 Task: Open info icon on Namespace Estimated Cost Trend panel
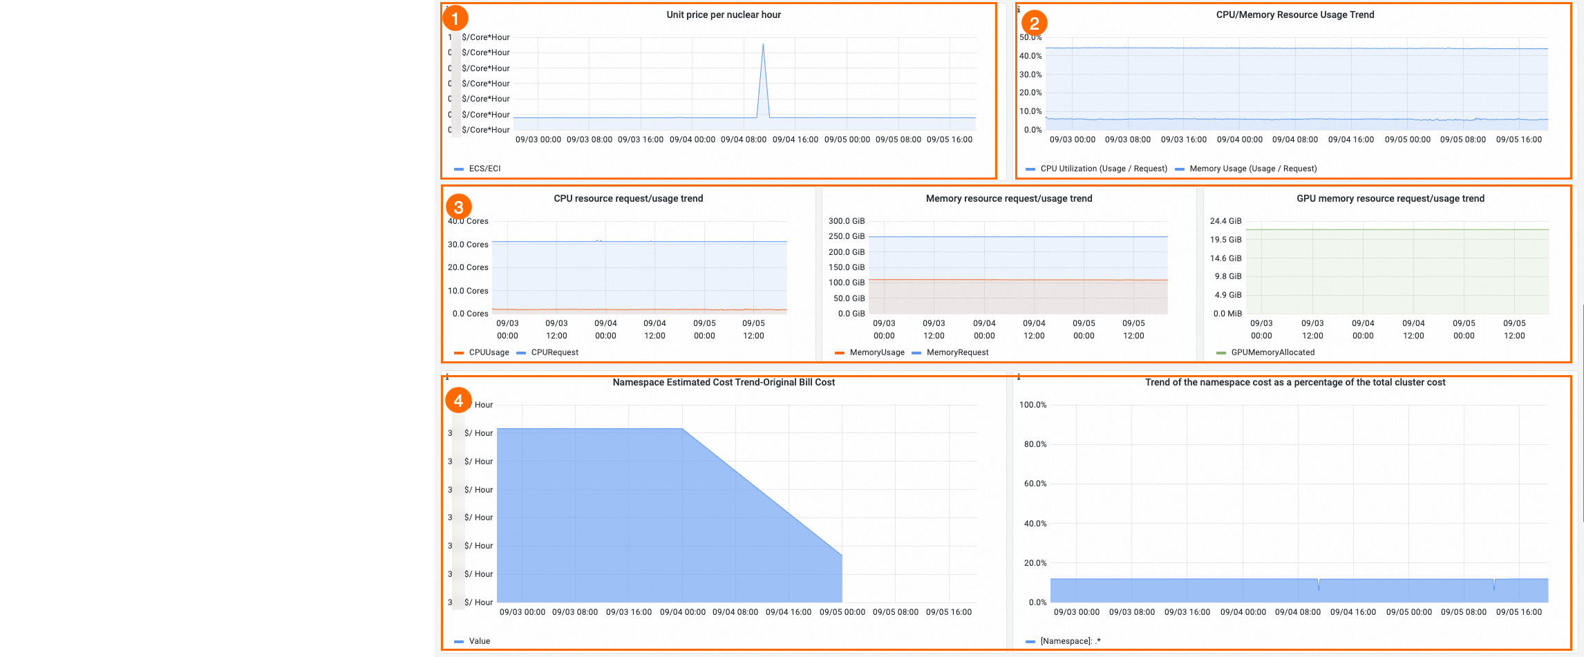coord(447,377)
